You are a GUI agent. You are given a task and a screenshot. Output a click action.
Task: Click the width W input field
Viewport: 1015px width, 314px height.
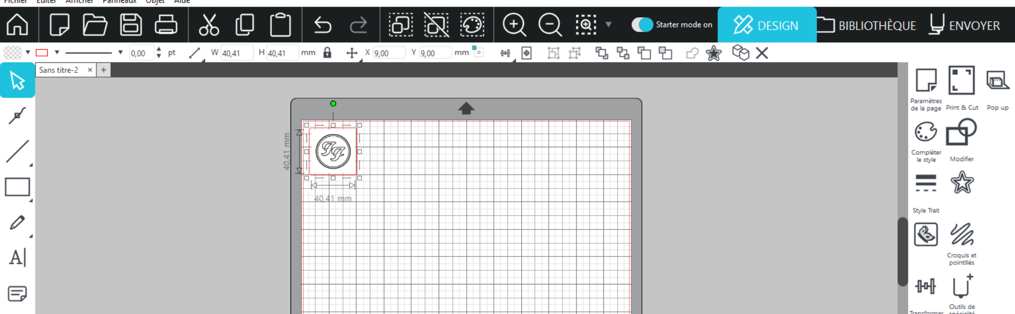[235, 53]
